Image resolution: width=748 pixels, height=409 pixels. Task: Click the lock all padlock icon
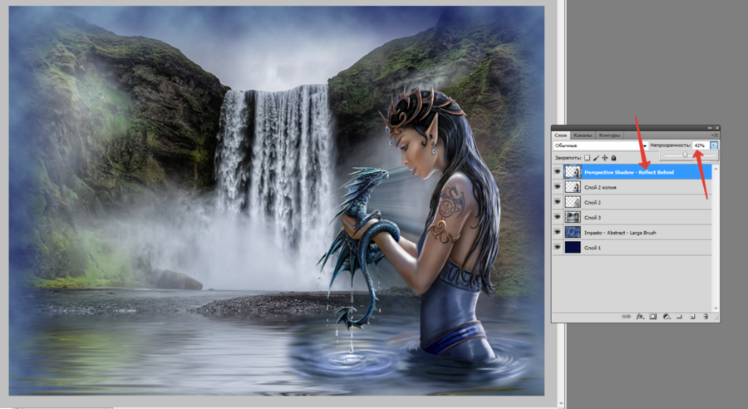coord(613,157)
